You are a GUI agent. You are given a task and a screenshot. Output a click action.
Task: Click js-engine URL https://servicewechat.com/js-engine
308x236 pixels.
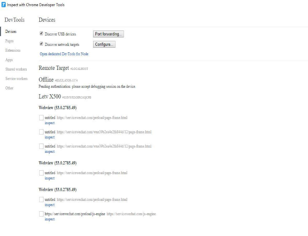[x=131, y=214]
